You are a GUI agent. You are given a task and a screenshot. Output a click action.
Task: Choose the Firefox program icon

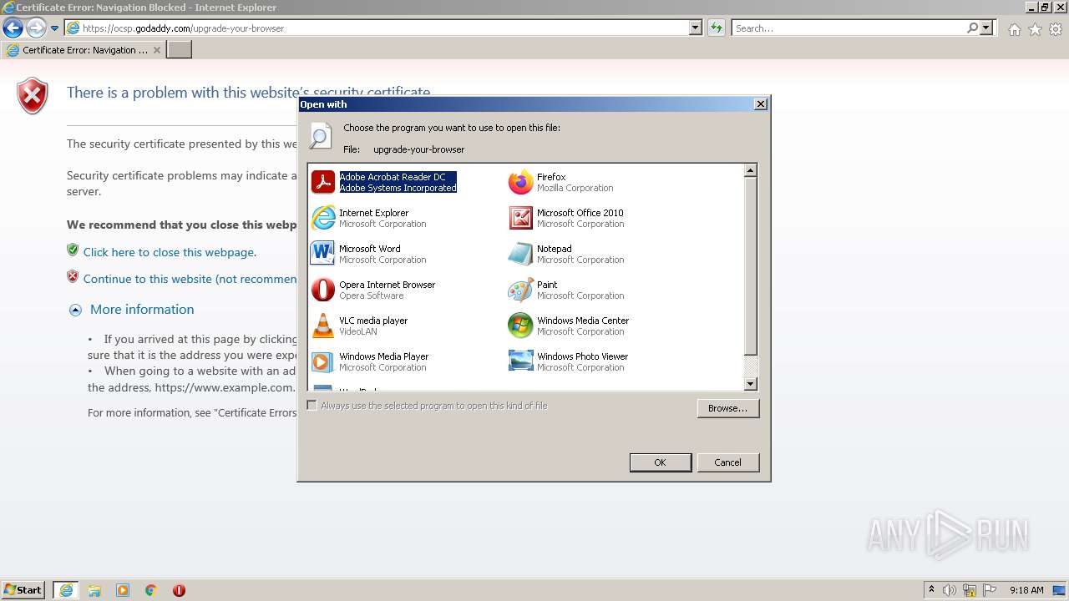(x=520, y=182)
